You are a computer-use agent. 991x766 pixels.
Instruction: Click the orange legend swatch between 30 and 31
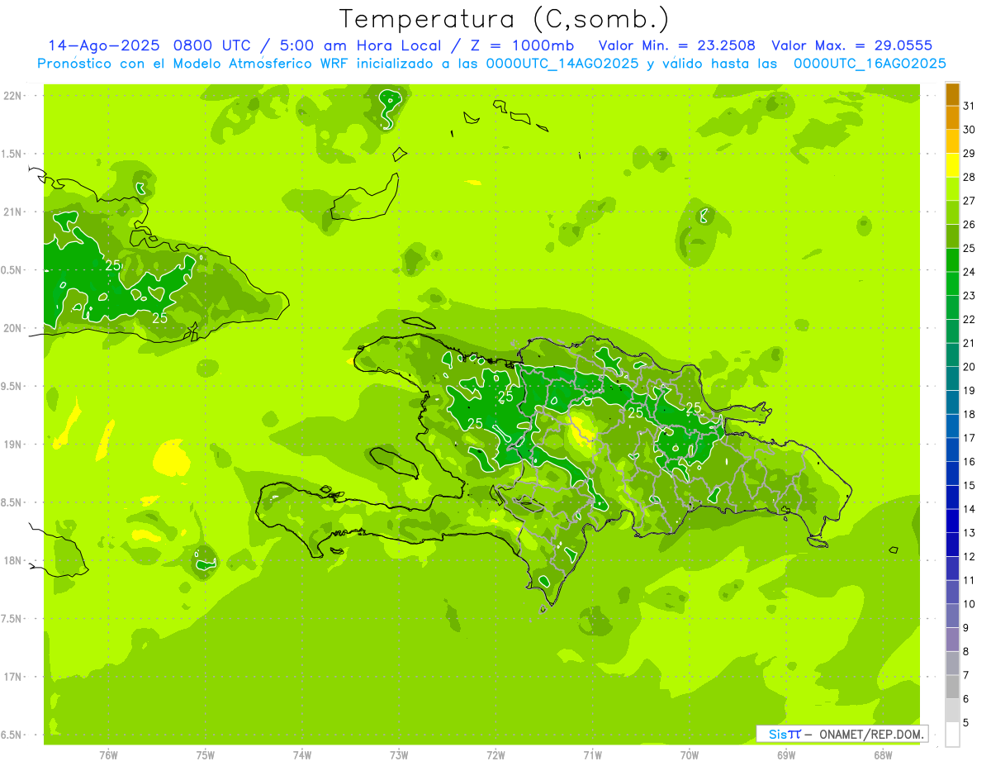click(953, 118)
